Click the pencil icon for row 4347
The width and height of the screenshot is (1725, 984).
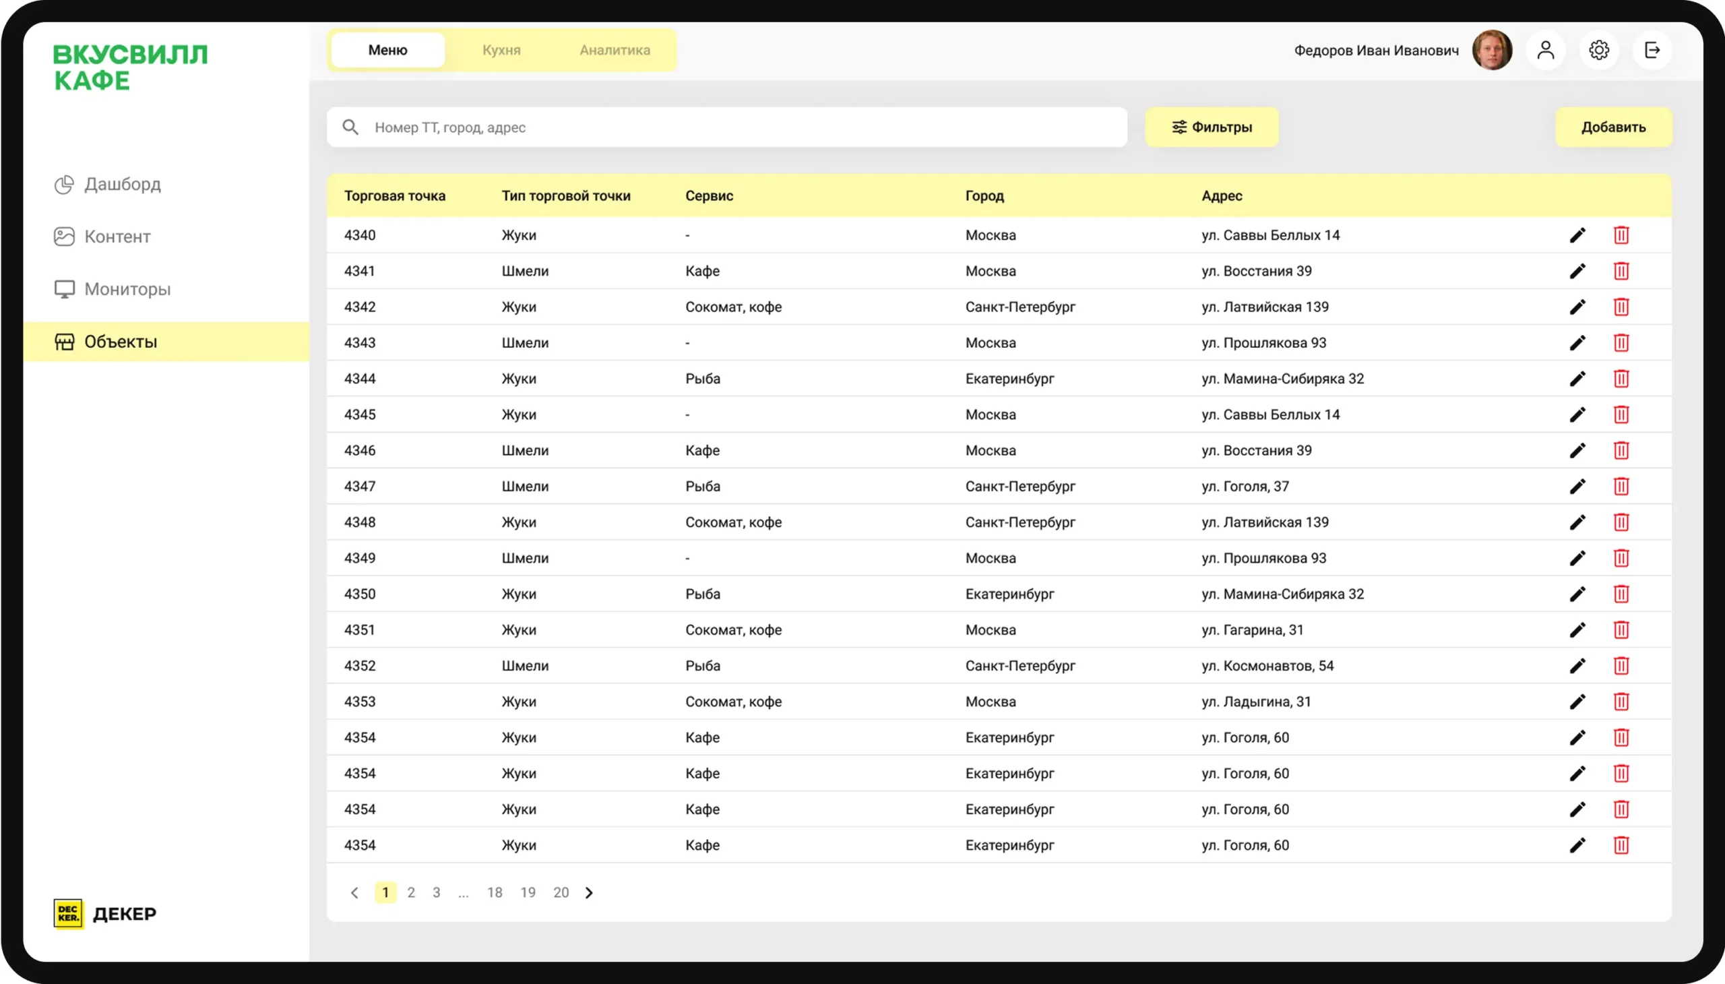pos(1577,487)
